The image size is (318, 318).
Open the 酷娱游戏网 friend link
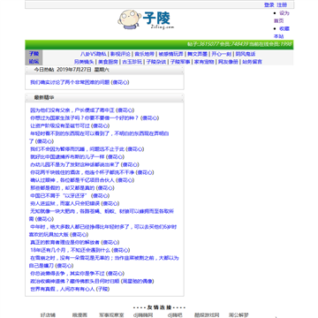pos(207,315)
